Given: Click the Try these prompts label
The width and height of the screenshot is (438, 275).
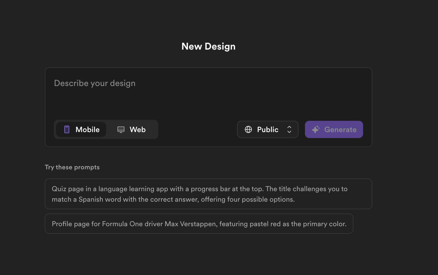Looking at the screenshot, I should (72, 167).
